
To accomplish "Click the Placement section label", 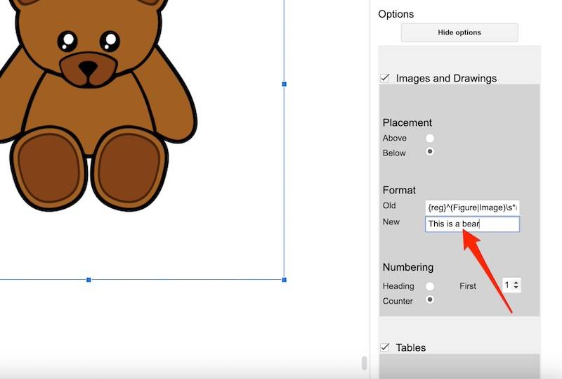I will pyautogui.click(x=407, y=123).
